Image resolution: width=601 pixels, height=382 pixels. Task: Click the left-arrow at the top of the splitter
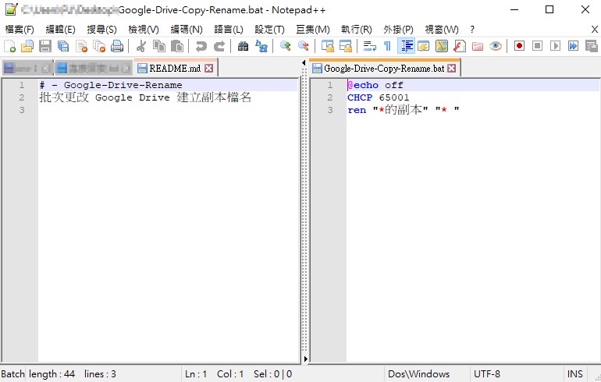tap(304, 63)
